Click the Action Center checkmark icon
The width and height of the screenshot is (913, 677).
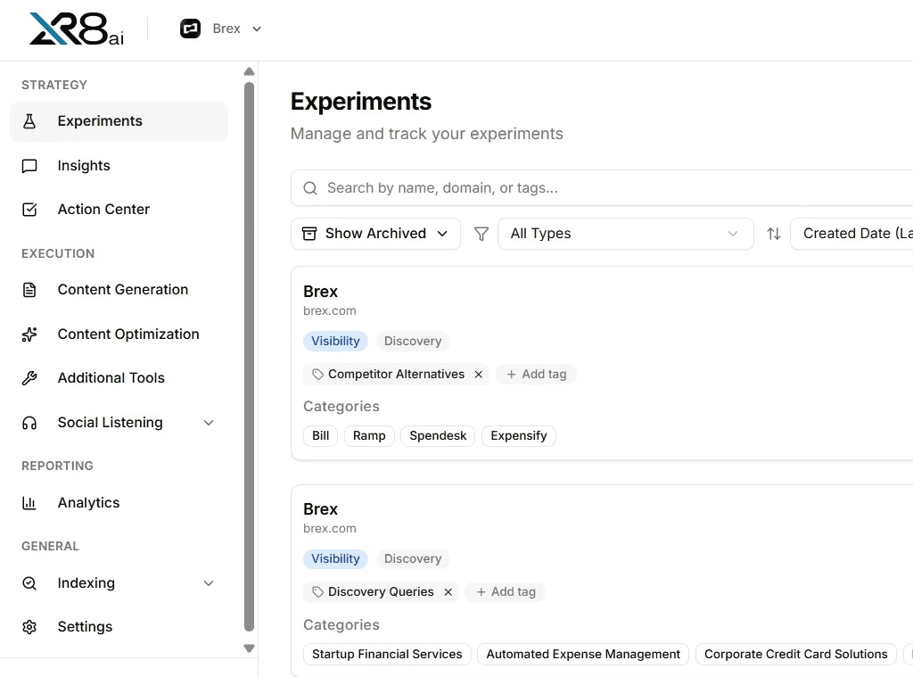[29, 209]
